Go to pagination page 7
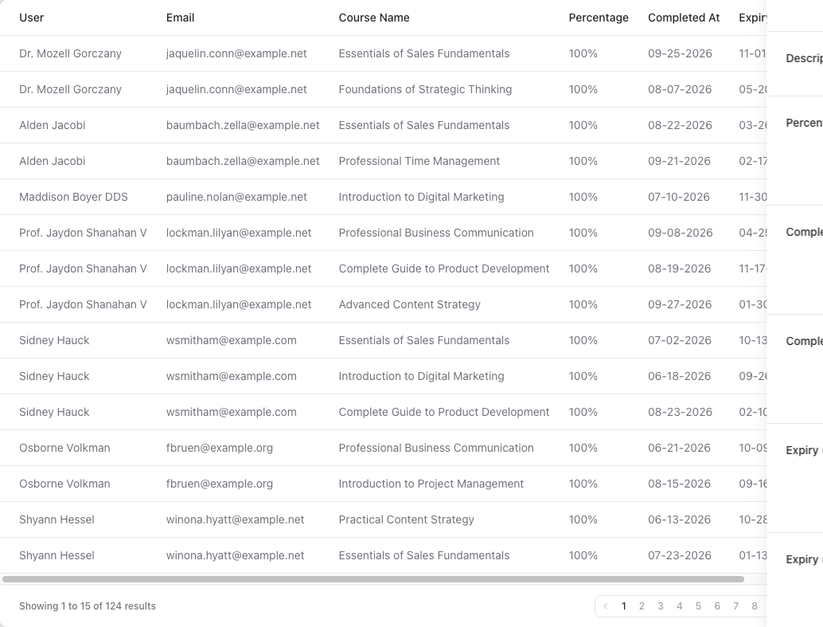Screen dimensions: 823x627 tap(736, 606)
